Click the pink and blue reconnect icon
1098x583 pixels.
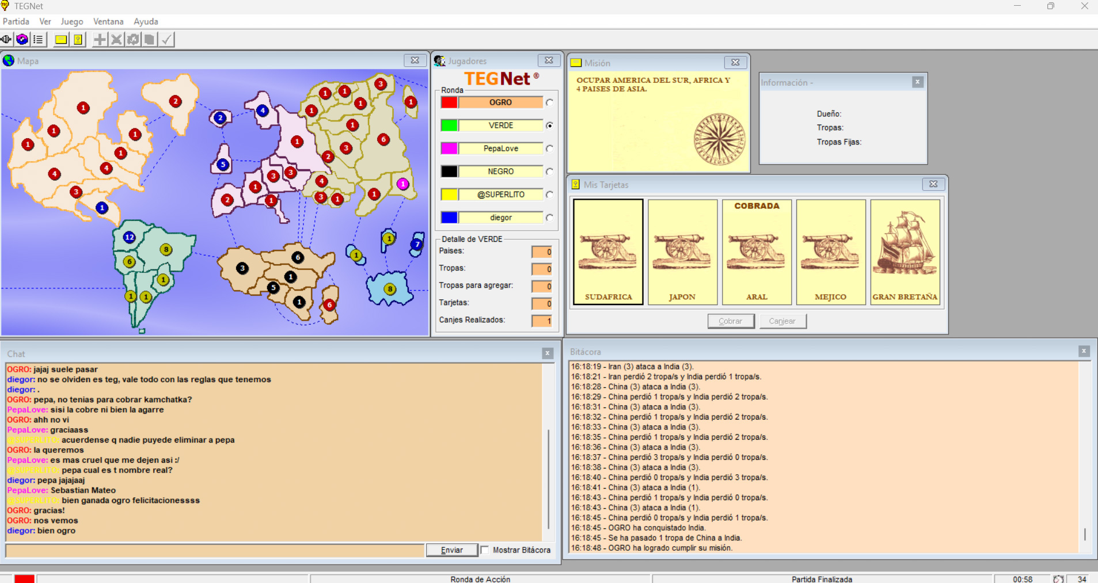(x=22, y=39)
